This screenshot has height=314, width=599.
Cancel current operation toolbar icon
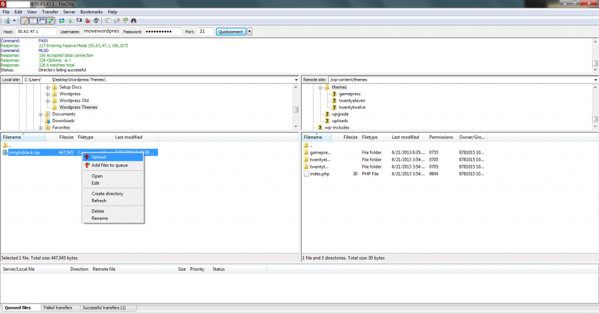tap(79, 20)
